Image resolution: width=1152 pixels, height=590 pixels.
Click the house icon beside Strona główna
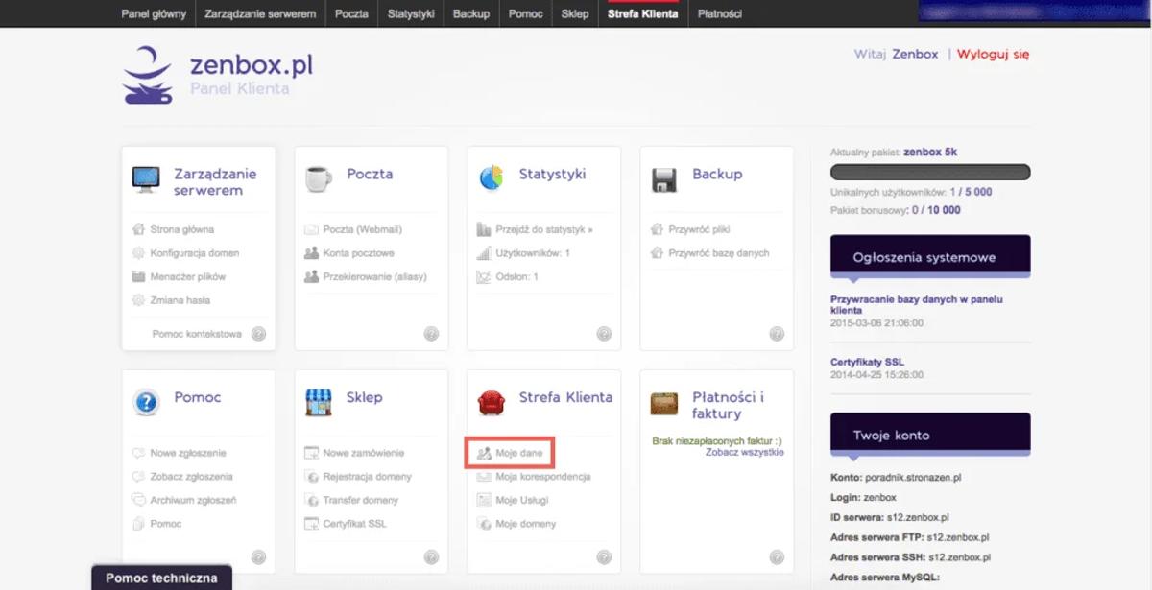(x=138, y=229)
